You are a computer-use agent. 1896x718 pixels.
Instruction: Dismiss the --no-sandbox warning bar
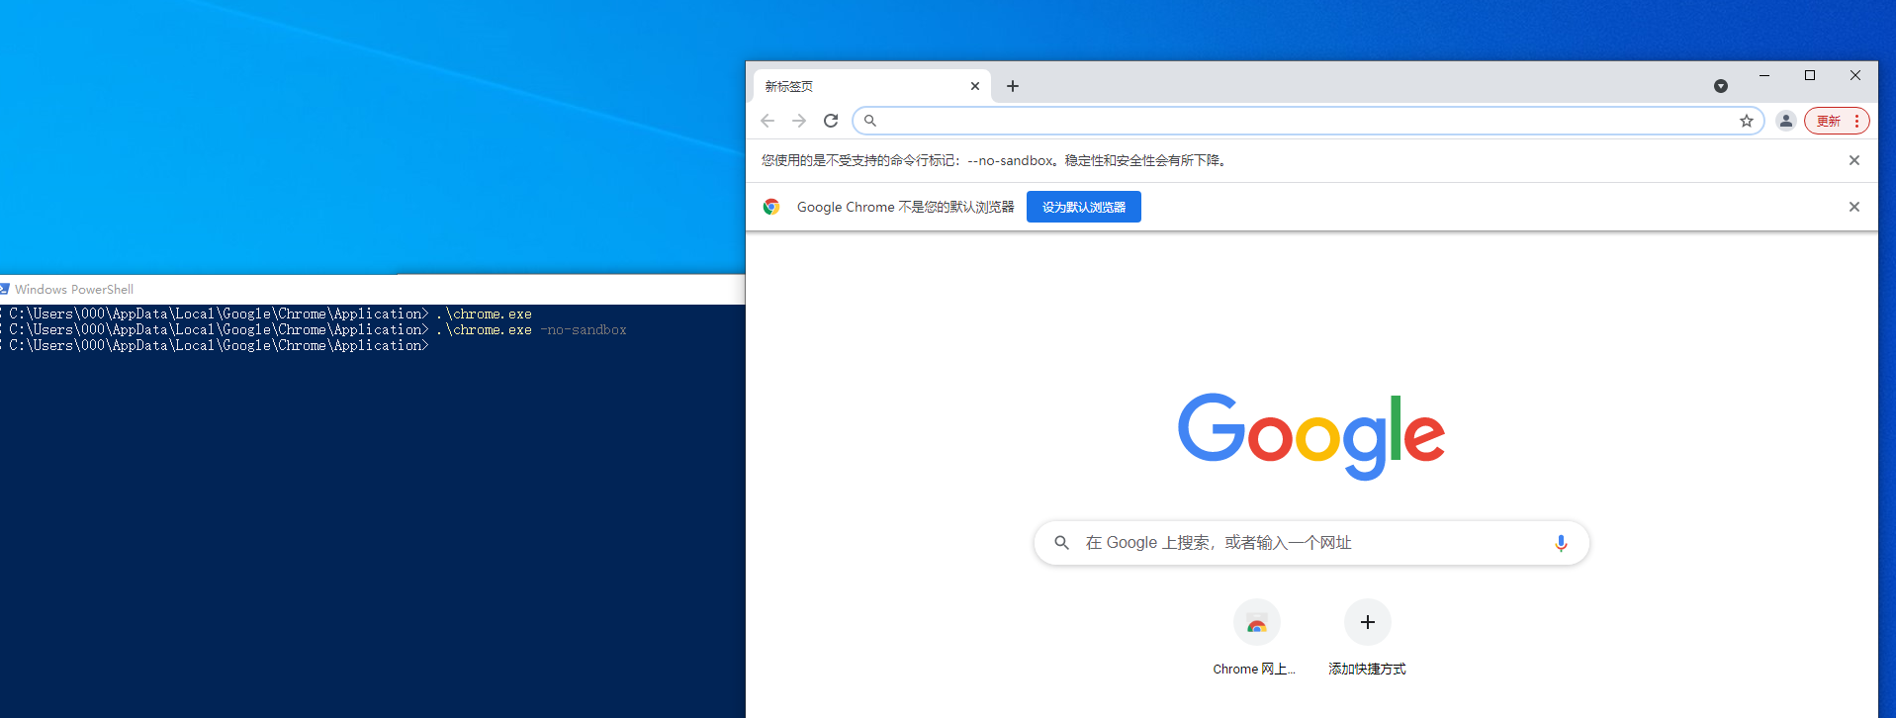pos(1854,160)
